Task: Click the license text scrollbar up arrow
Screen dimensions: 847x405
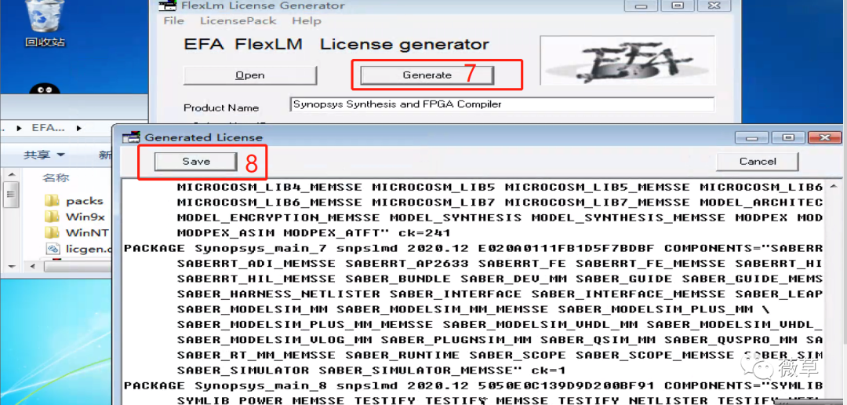Action: click(x=834, y=186)
